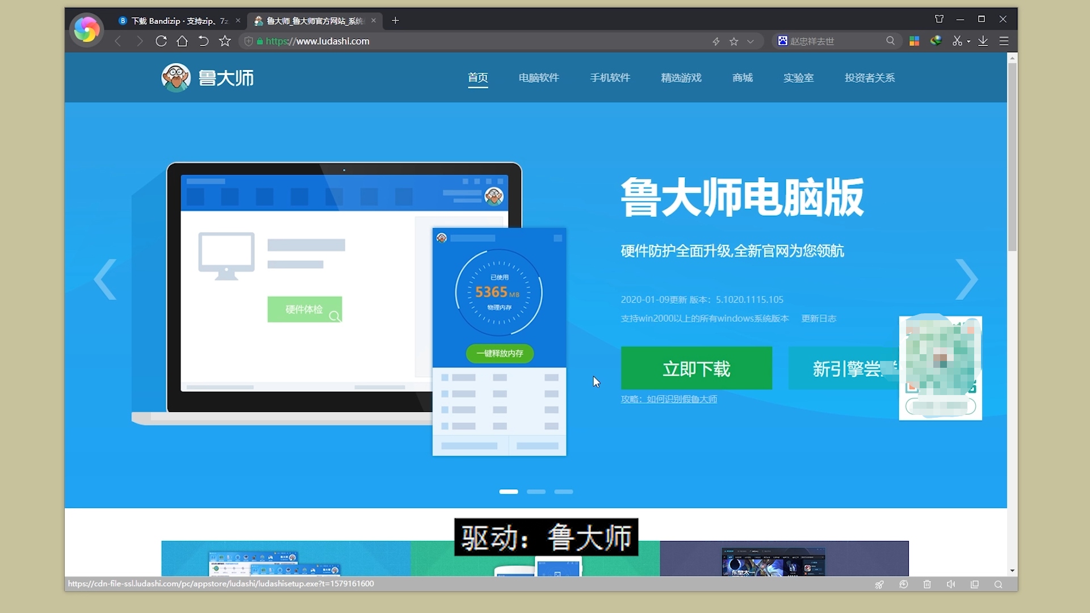
Task: Click the right bottom dark game thumbnail
Action: (x=784, y=559)
